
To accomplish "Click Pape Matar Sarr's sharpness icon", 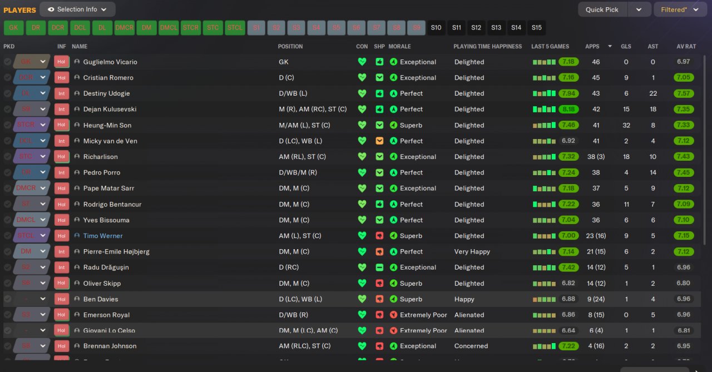I will tap(379, 188).
